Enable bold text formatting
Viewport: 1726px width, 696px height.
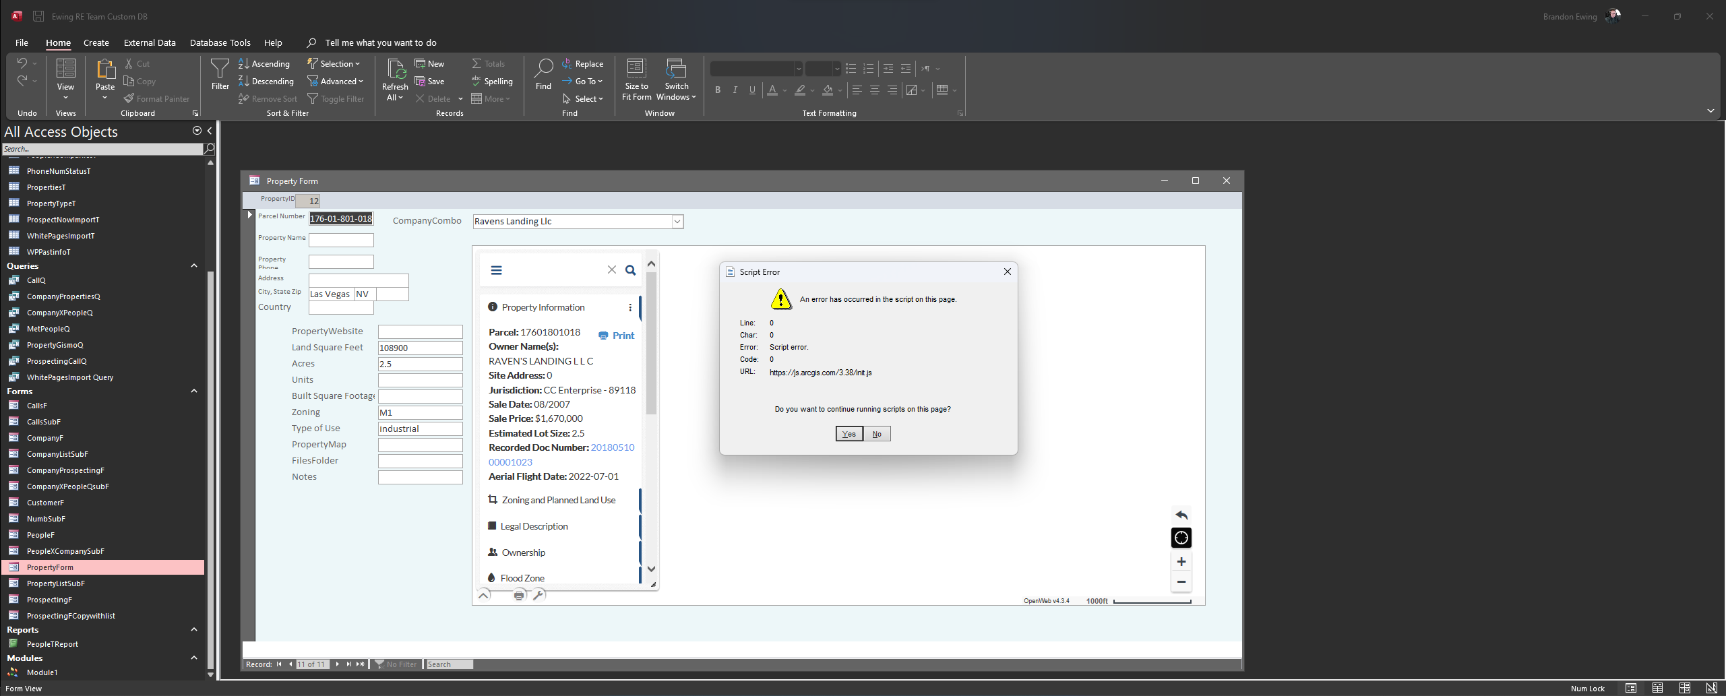(717, 90)
